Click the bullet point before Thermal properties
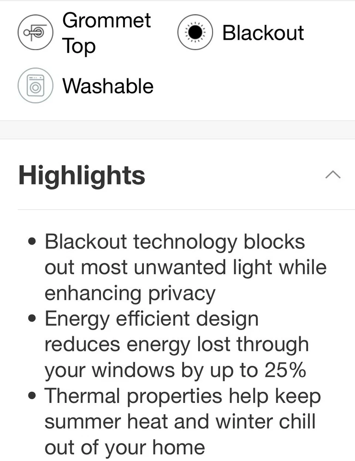Image resolution: width=355 pixels, height=461 pixels. point(32,396)
